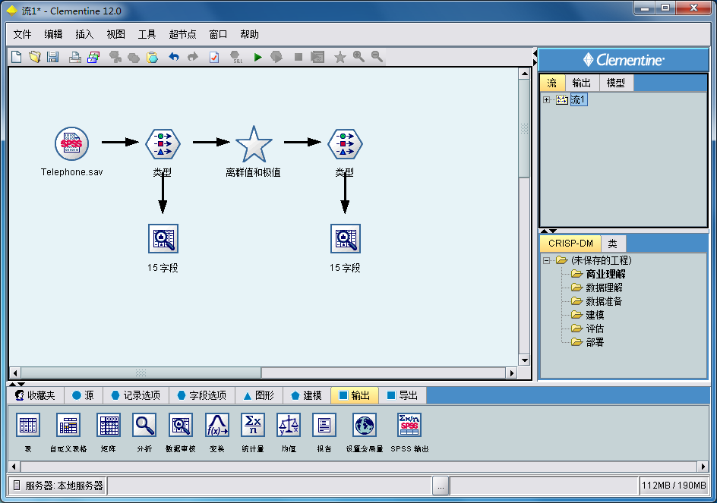Select the 类型 node after the star node
Screen dimensions: 717x503
click(346, 143)
